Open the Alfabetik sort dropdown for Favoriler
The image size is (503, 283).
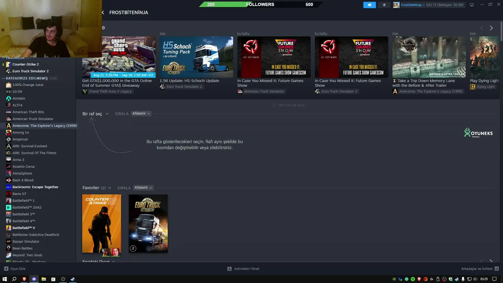[x=143, y=188]
